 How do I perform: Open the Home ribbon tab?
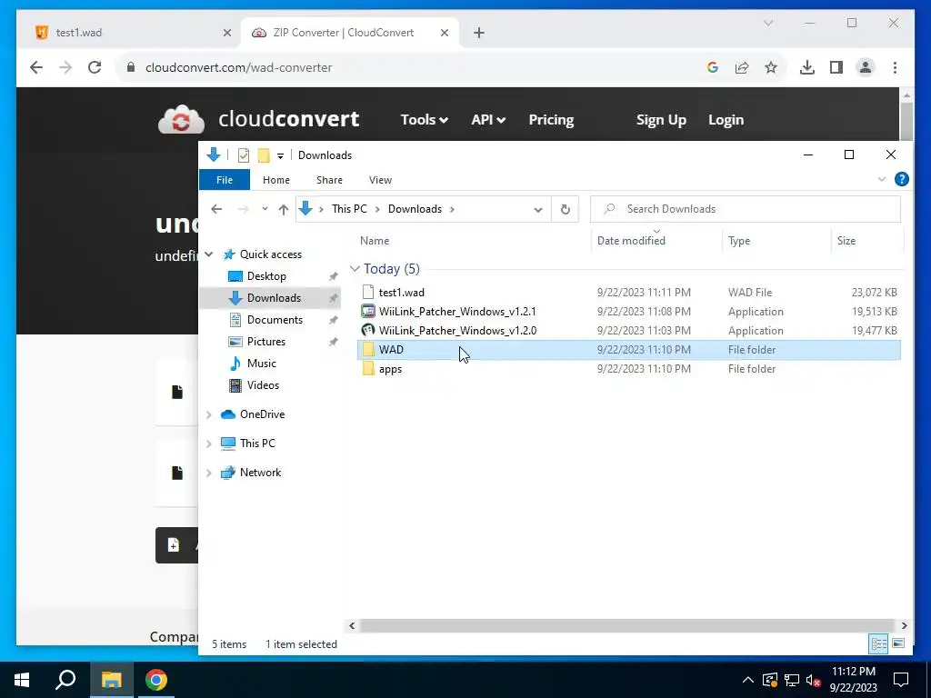pyautogui.click(x=276, y=180)
